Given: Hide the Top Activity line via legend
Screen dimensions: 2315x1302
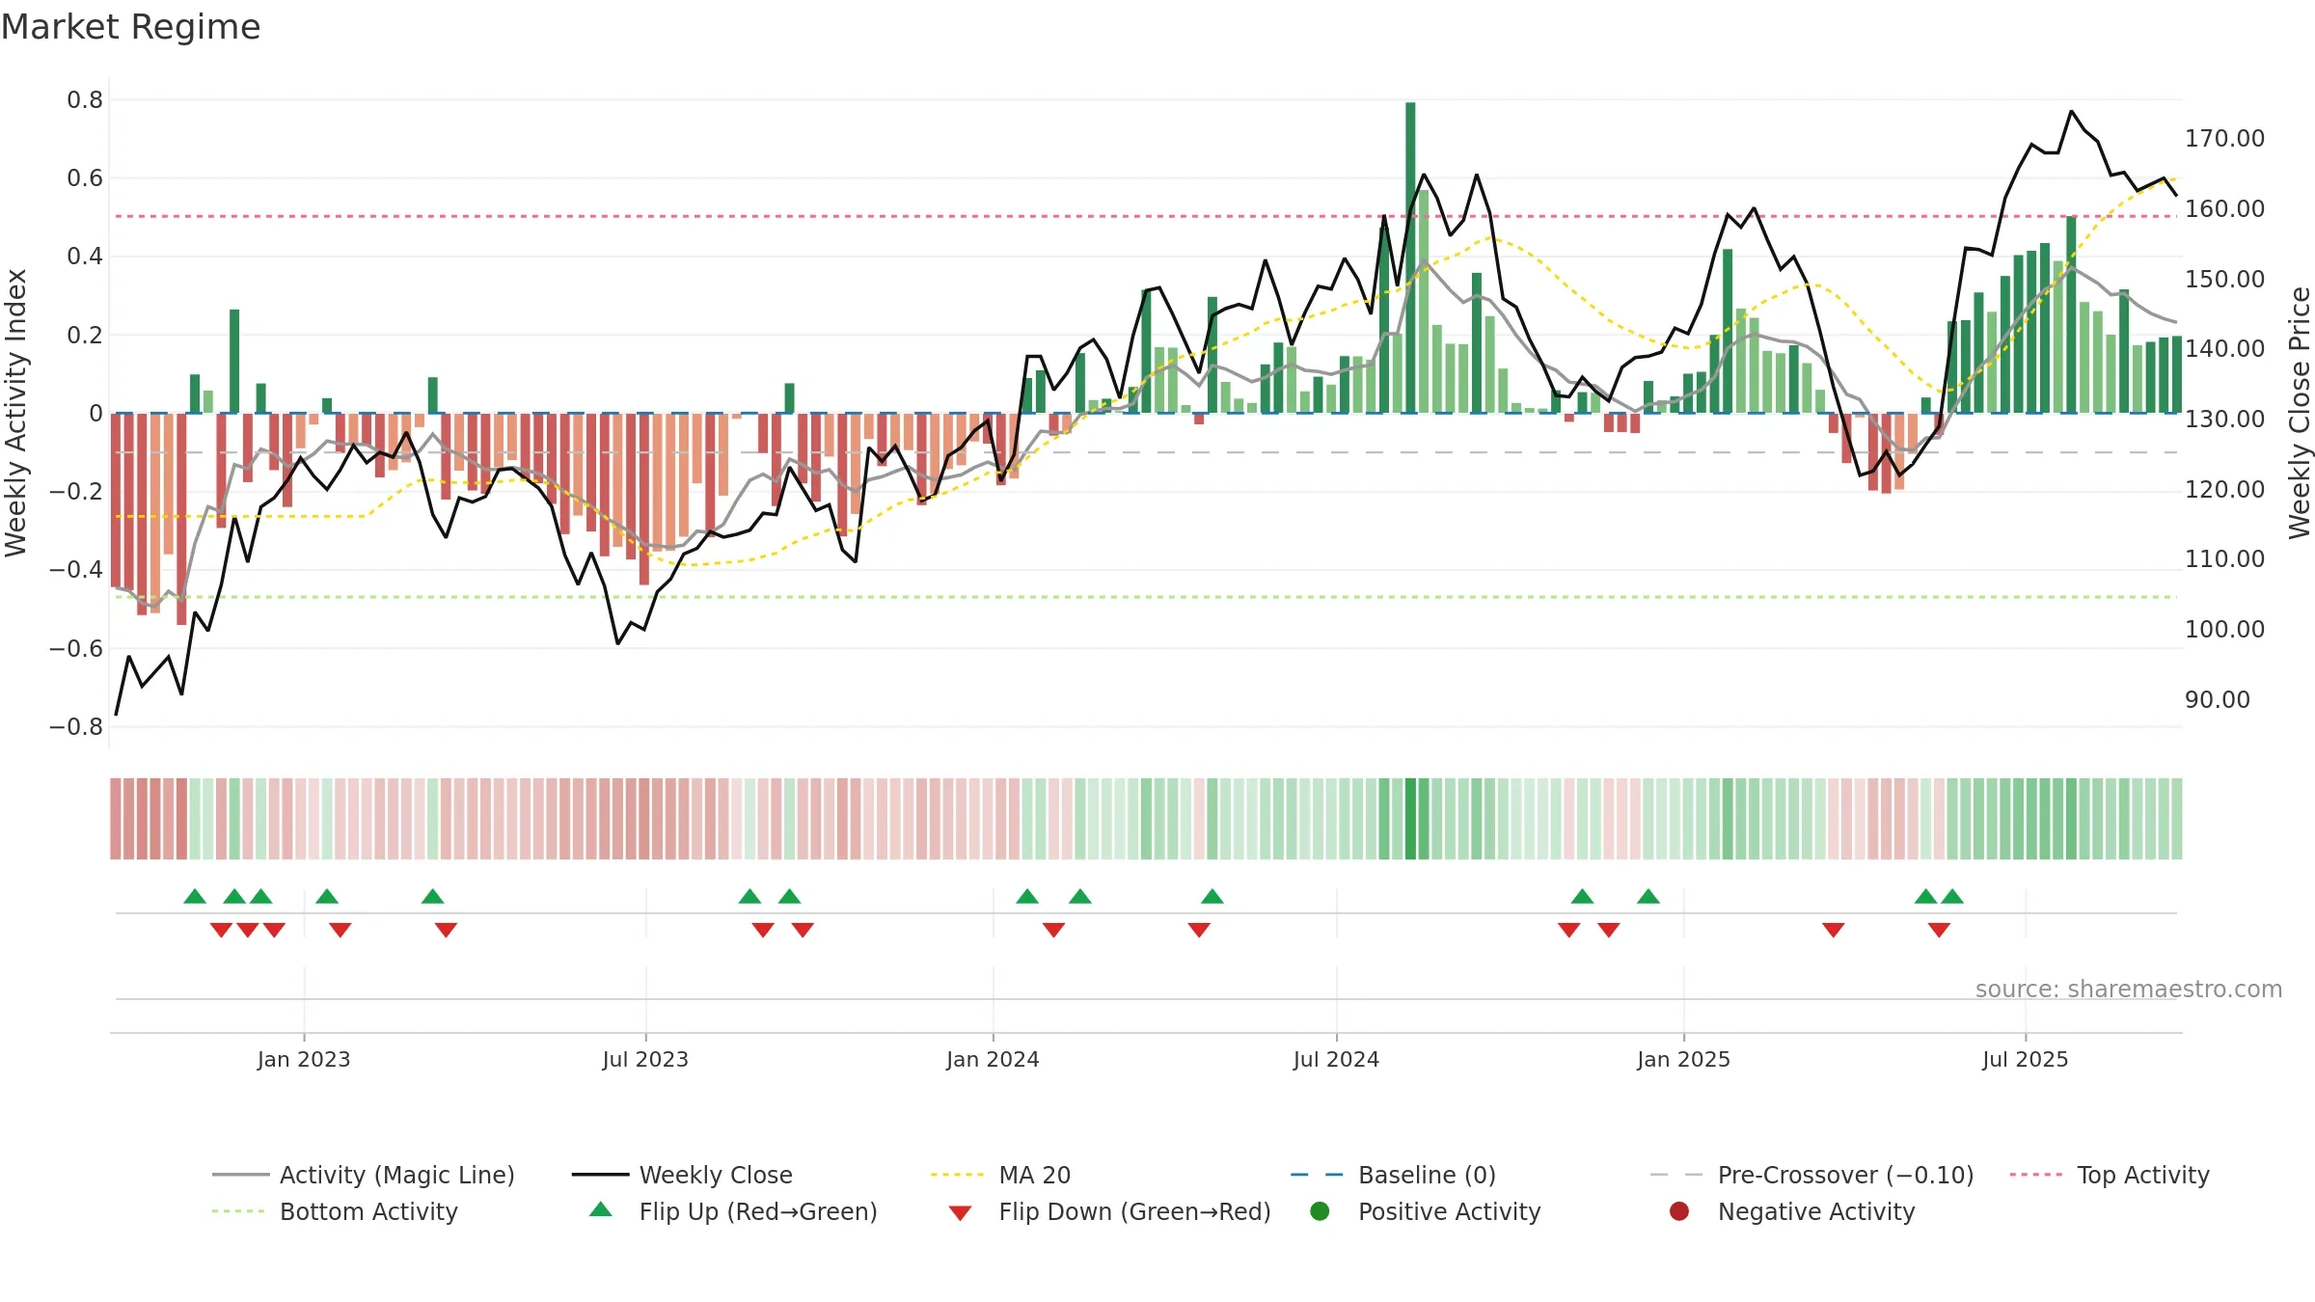Looking at the screenshot, I should (x=2110, y=1175).
